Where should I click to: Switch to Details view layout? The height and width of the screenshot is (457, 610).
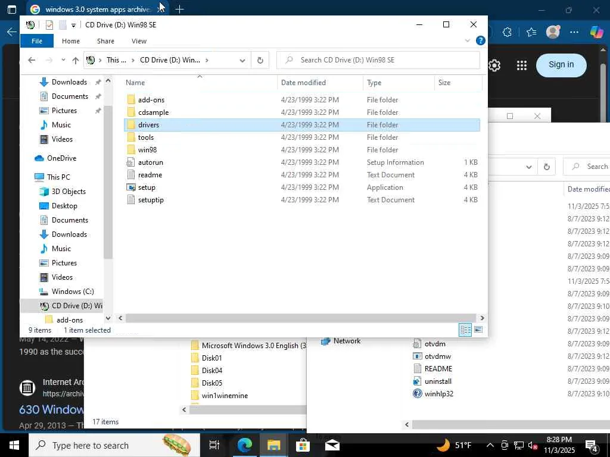[x=465, y=330]
